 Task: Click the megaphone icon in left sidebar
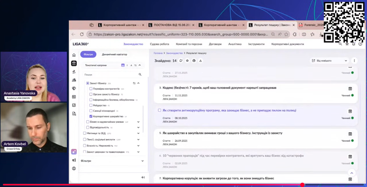point(74,160)
